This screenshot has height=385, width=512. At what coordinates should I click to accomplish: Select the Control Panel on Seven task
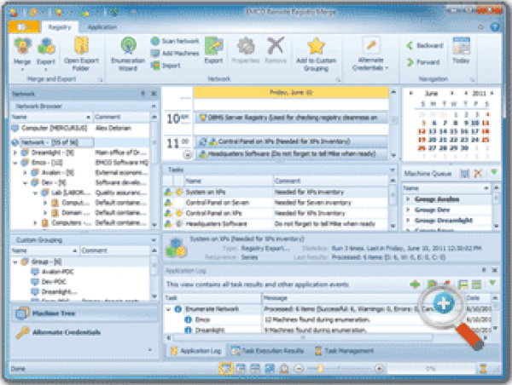[276, 203]
